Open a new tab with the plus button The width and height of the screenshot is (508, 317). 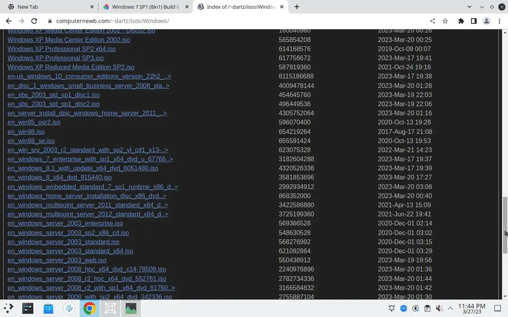tap(296, 7)
